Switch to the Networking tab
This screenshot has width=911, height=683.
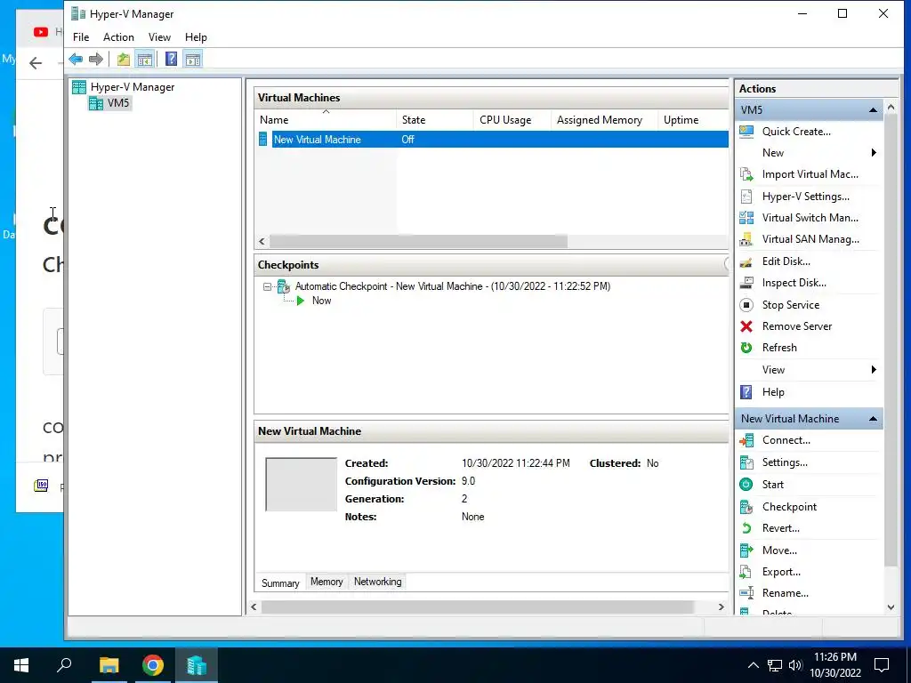coord(377,582)
